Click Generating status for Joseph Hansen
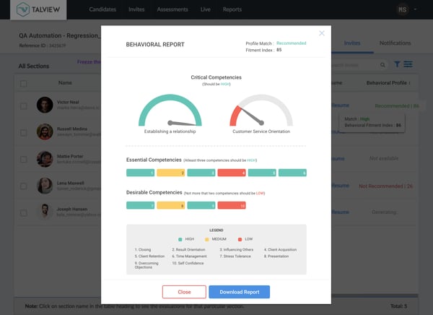The height and width of the screenshot is (315, 433). click(x=384, y=212)
